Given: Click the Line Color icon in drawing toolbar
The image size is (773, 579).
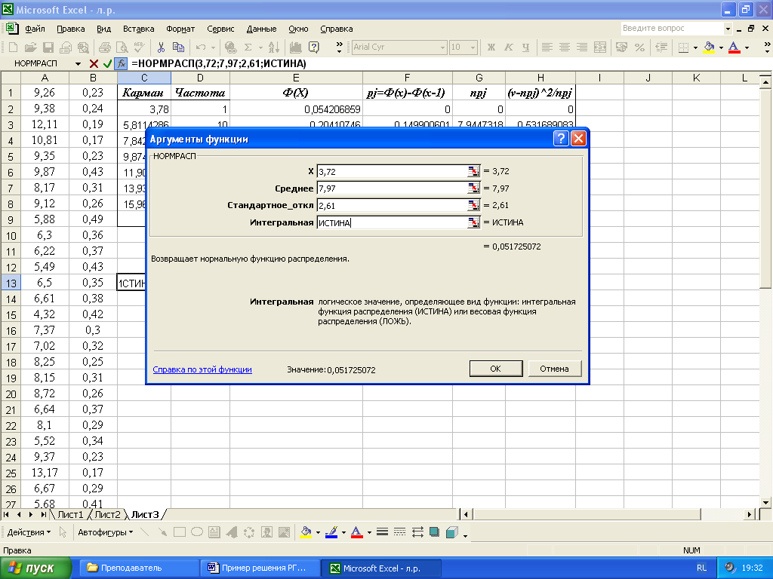Looking at the screenshot, I should 331,532.
